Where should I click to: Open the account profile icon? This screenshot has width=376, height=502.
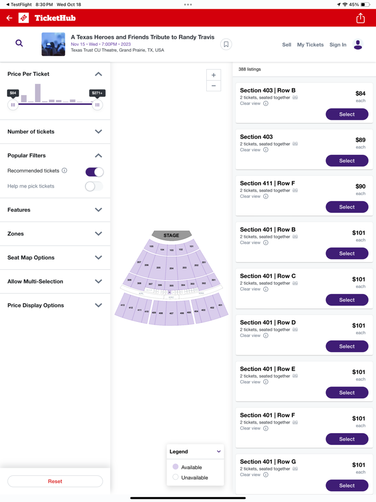(x=358, y=45)
